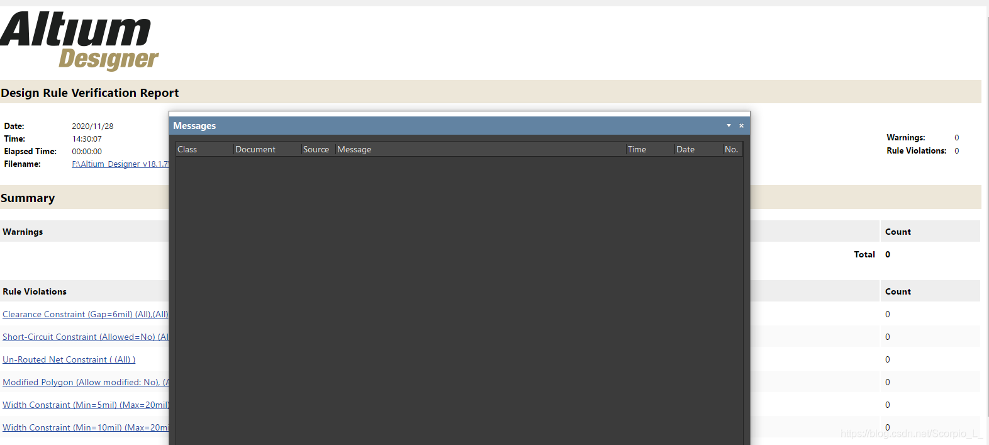The width and height of the screenshot is (989, 445).
Task: Open Short-Circuit Constraint (Allowed=No) link
Action: click(x=86, y=337)
